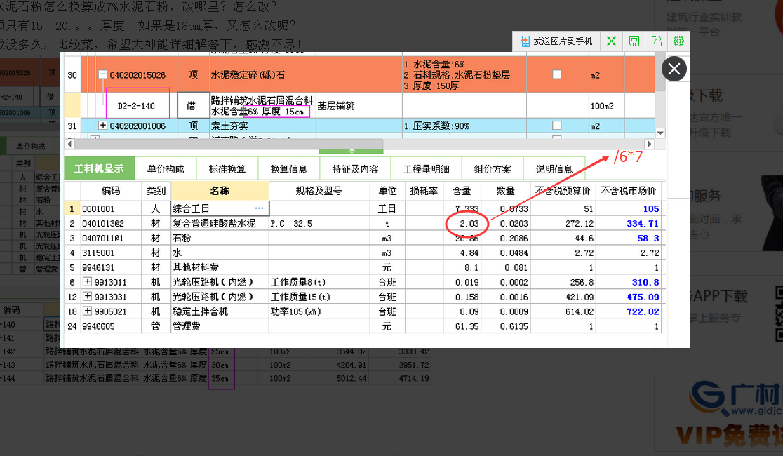
Task: Select the P.C 32.5 specification cell
Action: tap(319, 223)
